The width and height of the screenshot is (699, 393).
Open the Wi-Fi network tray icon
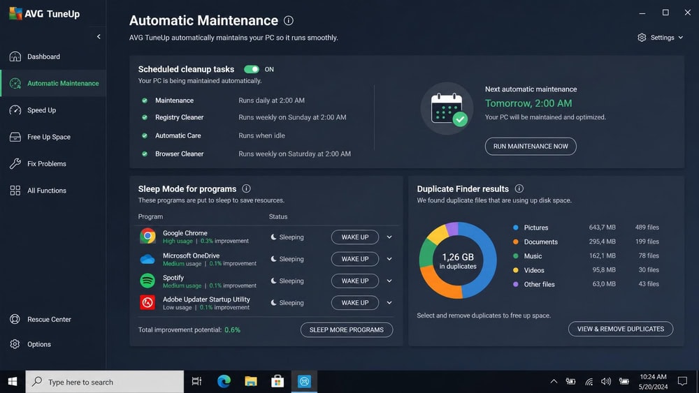[589, 381]
